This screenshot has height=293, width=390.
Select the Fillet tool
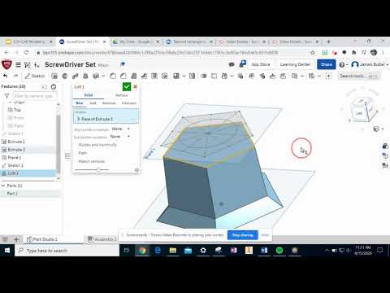(x=113, y=76)
